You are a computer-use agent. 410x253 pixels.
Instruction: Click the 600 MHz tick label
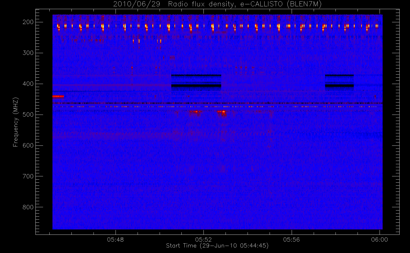click(28, 145)
